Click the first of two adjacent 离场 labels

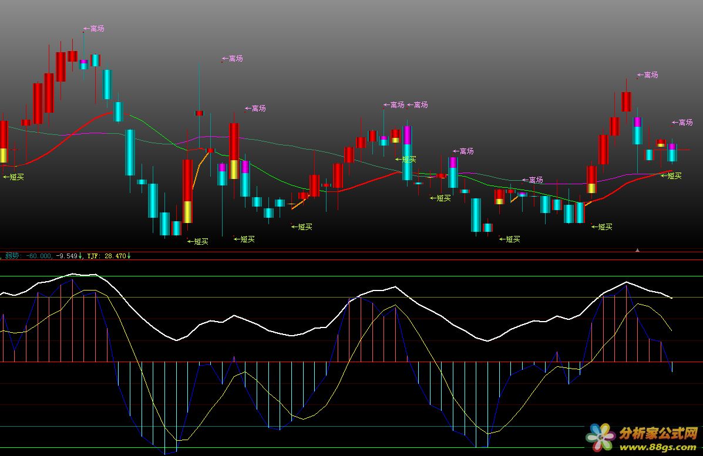click(394, 105)
